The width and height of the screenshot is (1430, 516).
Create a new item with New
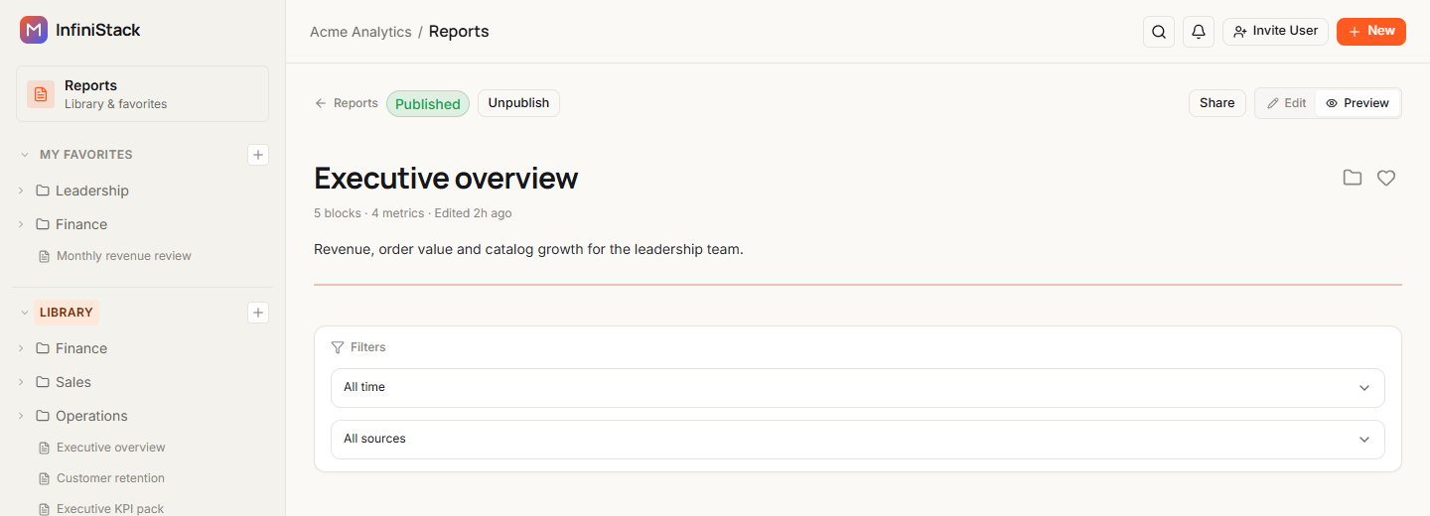1371,32
